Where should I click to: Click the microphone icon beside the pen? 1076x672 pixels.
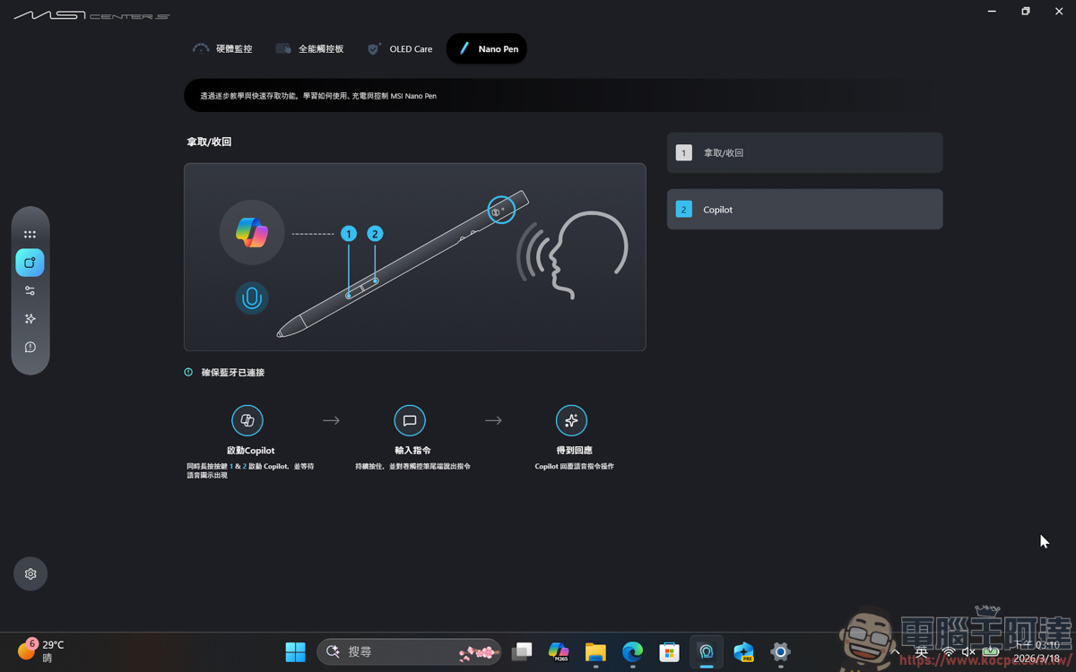point(252,298)
